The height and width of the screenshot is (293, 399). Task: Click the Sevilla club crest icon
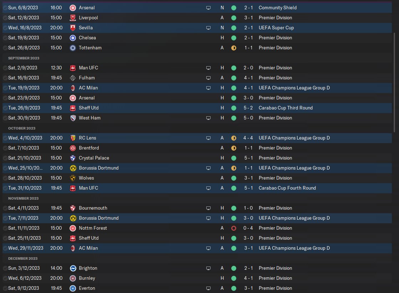tap(73, 28)
